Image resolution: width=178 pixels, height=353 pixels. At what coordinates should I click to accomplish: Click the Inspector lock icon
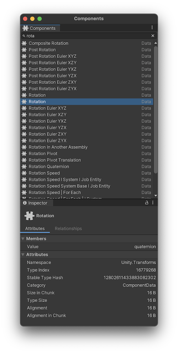tap(147, 203)
